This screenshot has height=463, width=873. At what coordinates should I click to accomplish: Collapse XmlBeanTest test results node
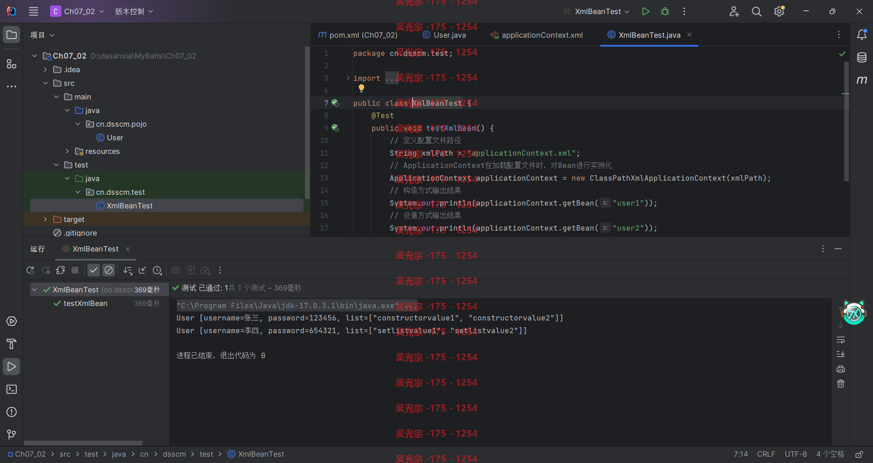[x=35, y=290]
